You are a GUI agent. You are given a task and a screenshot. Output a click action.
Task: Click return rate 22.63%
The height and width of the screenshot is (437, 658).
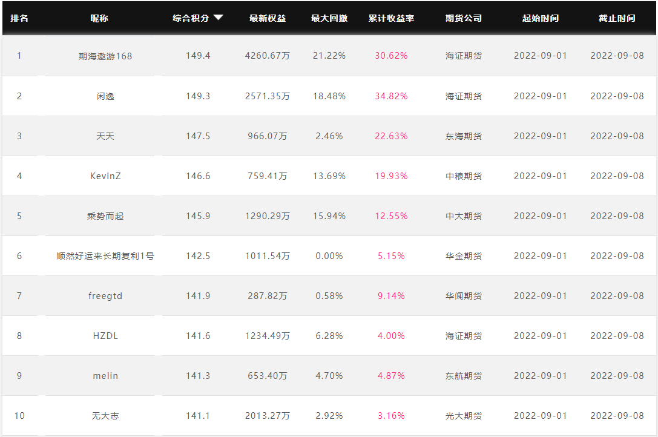391,136
